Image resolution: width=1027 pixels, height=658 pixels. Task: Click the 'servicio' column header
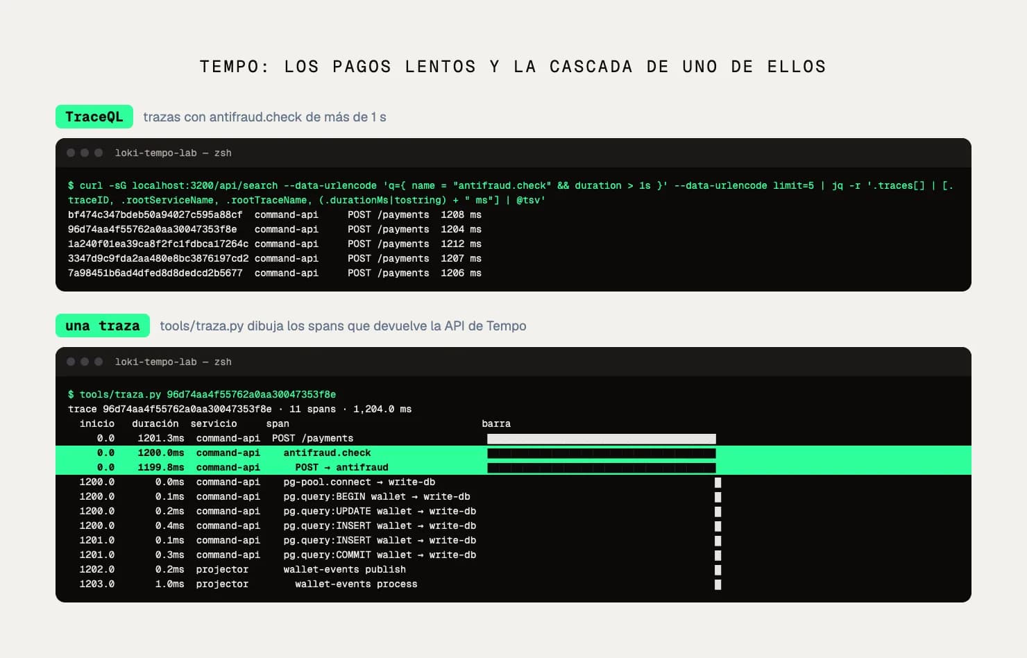tap(214, 424)
